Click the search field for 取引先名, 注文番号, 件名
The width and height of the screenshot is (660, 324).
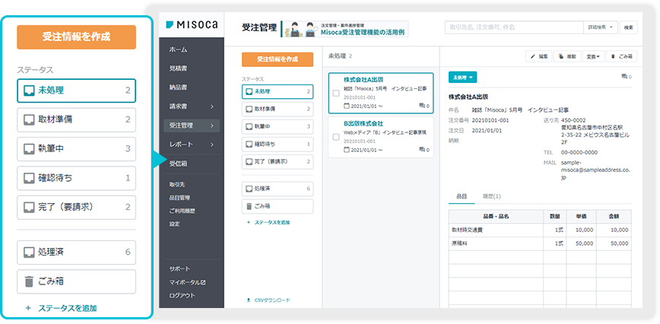tap(512, 27)
